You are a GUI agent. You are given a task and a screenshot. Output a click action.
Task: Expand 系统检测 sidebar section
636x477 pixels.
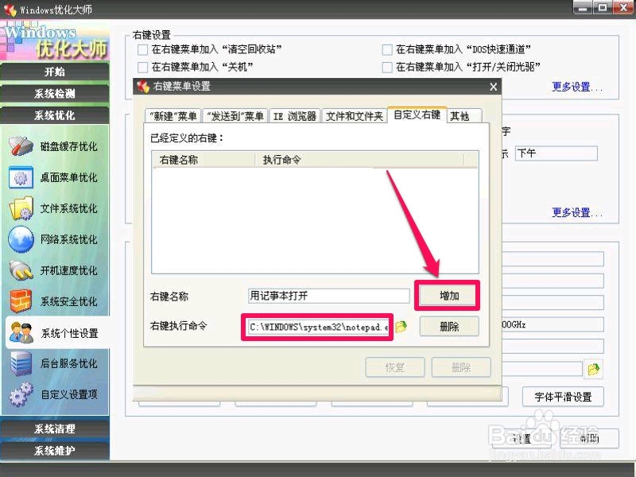pos(55,94)
